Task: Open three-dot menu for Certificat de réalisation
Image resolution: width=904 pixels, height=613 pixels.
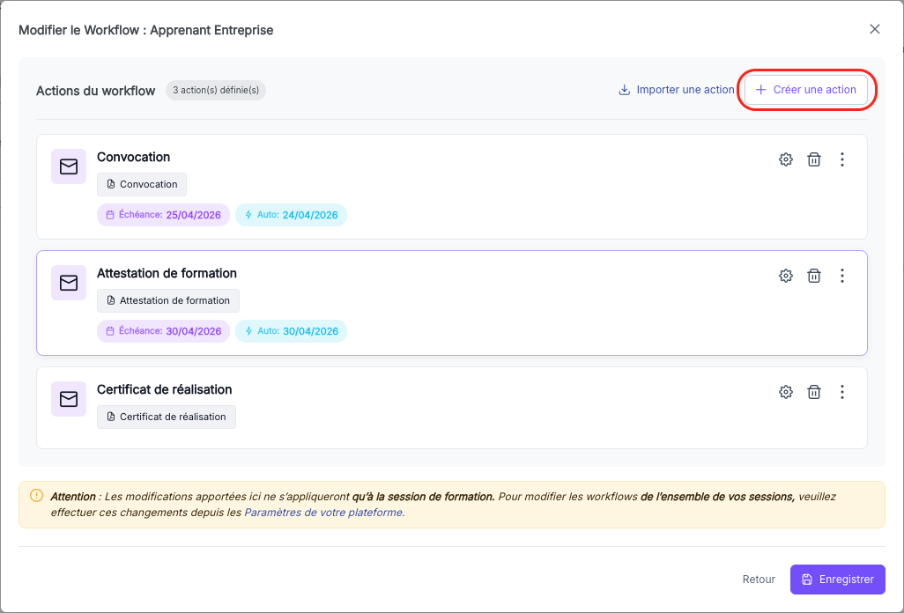Action: tap(841, 392)
